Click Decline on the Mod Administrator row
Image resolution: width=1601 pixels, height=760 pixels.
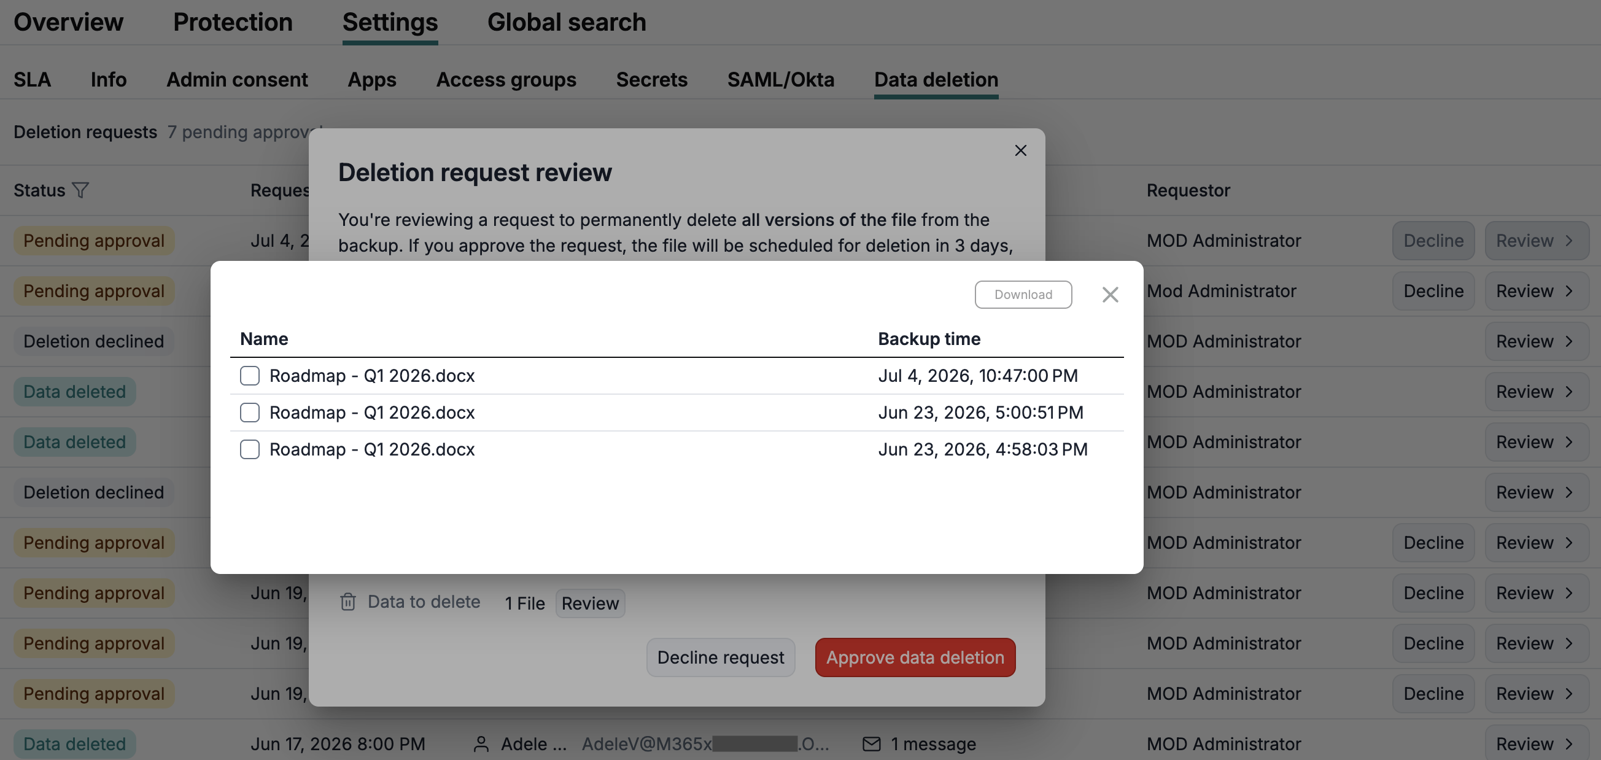point(1433,291)
